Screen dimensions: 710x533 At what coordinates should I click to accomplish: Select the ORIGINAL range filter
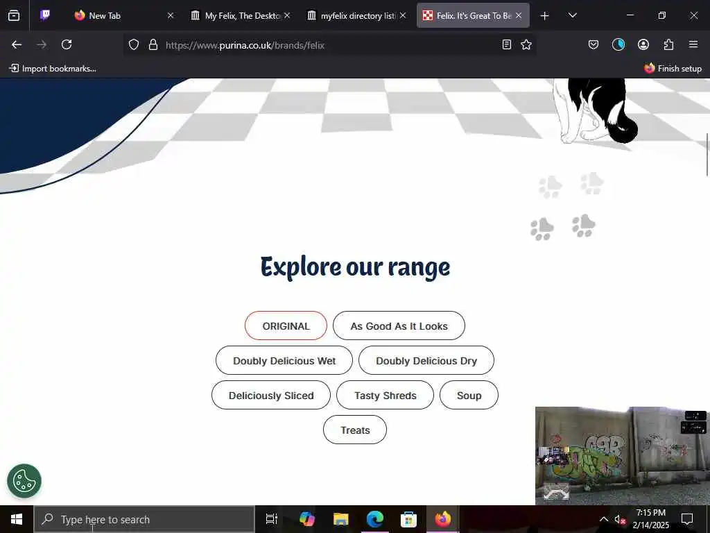(x=286, y=325)
